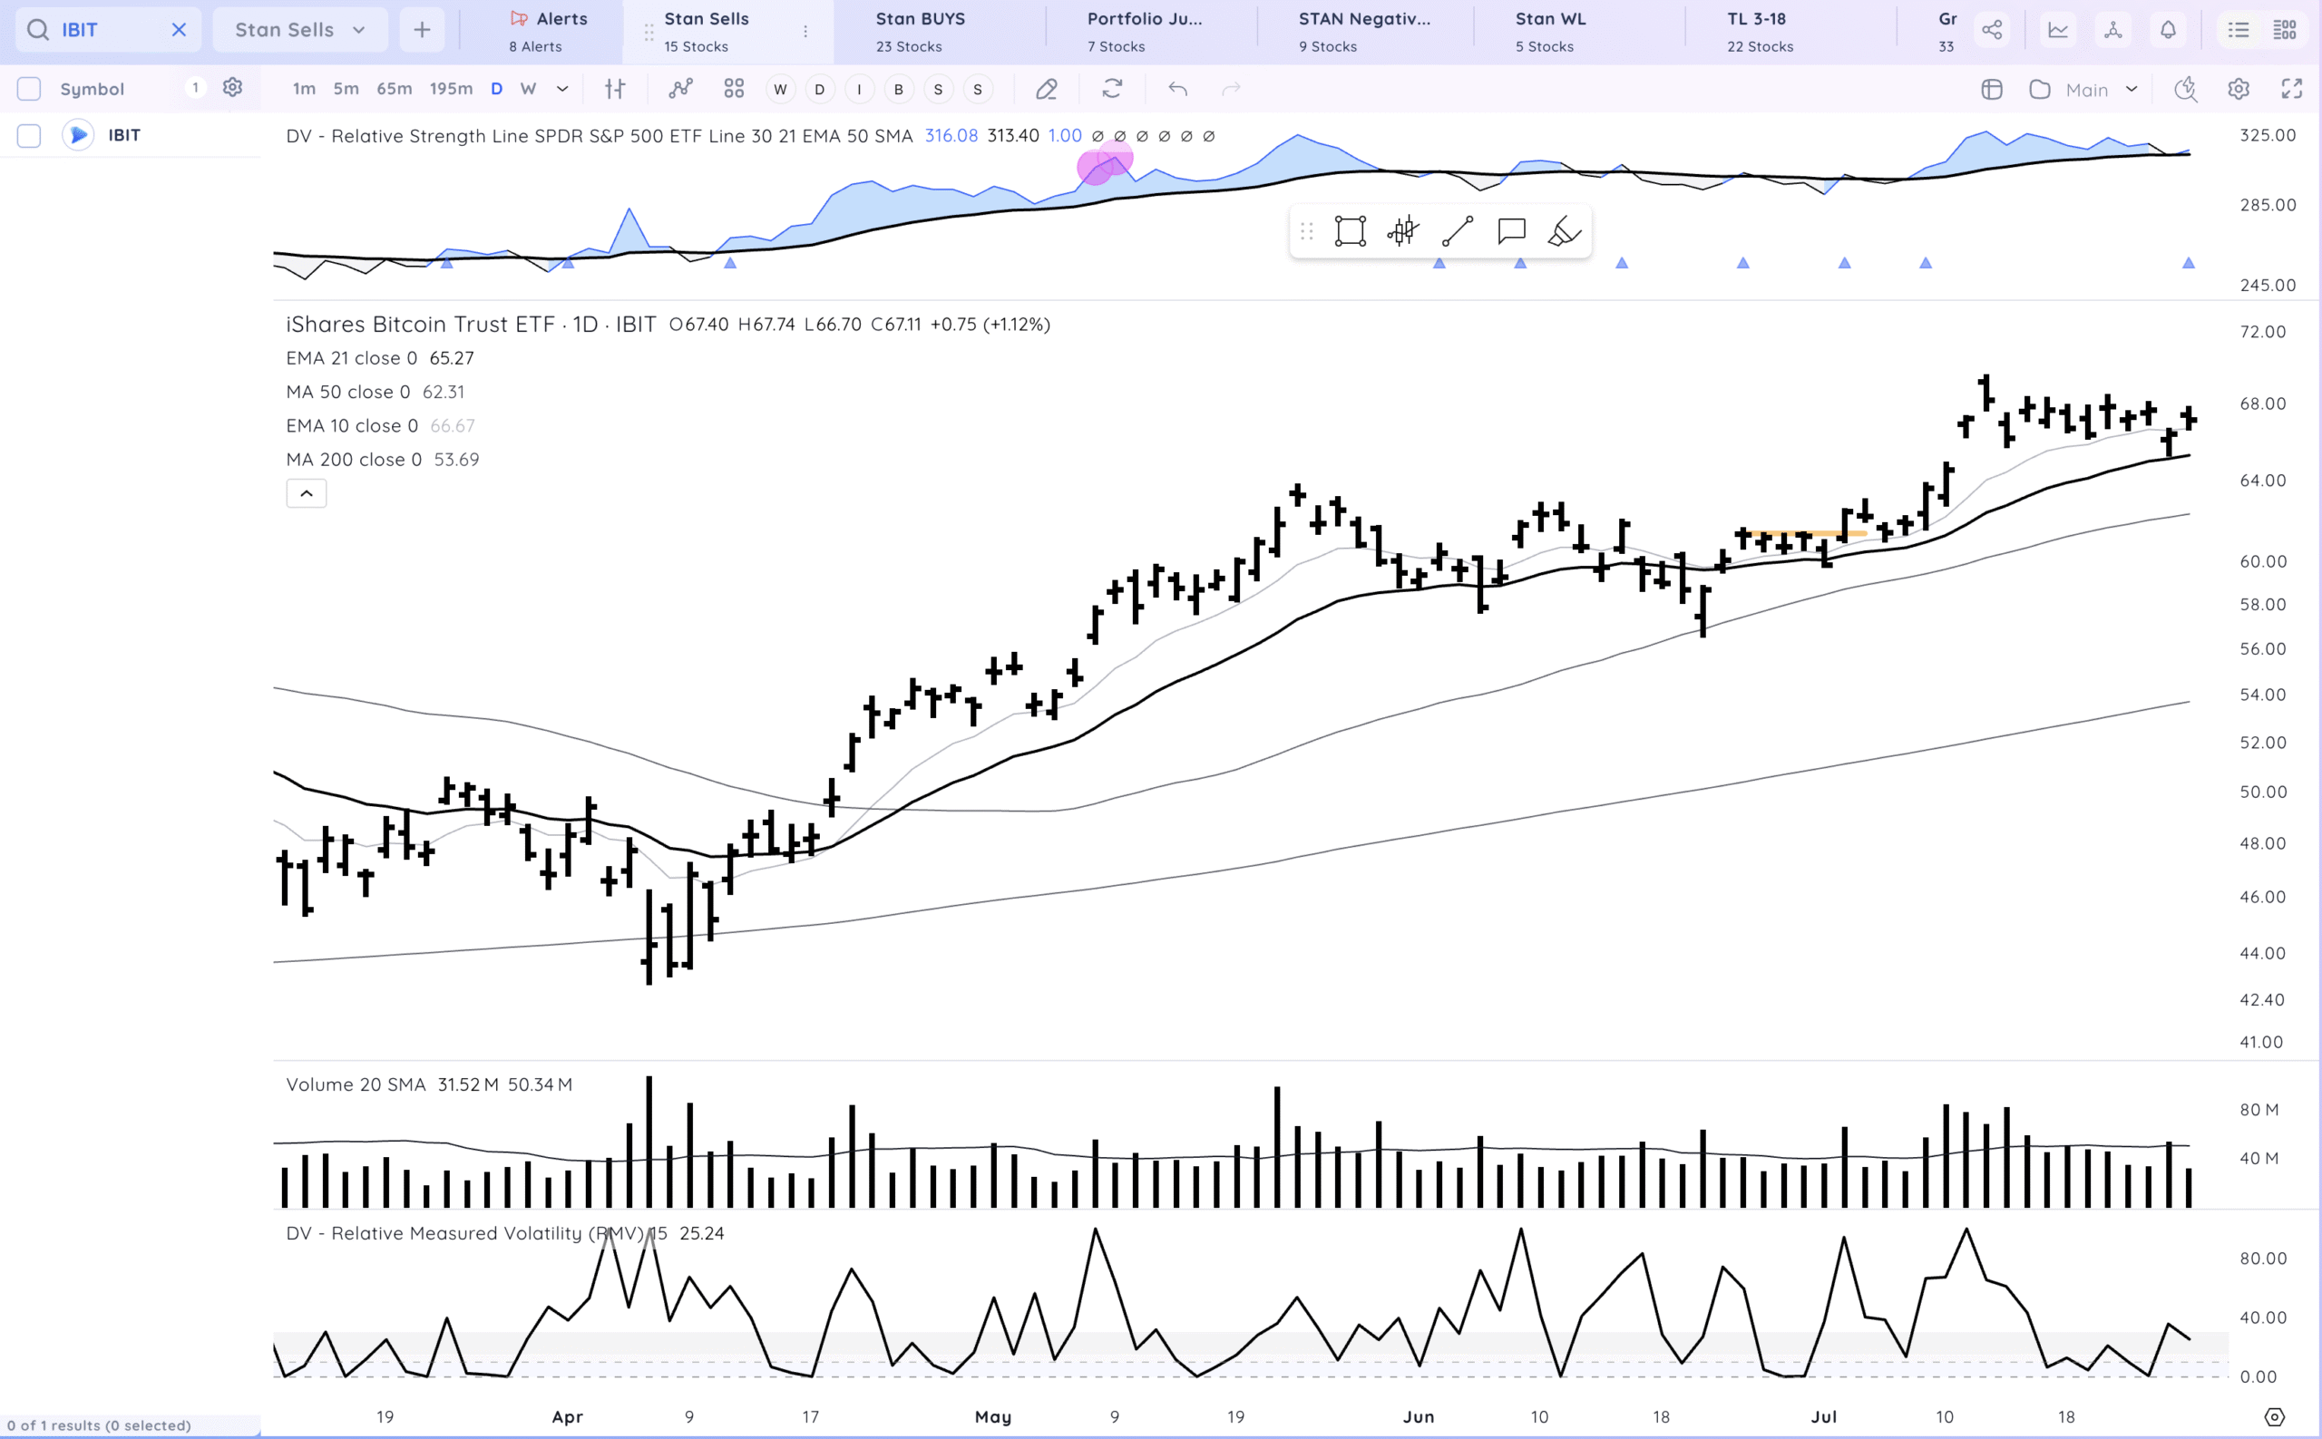Open the Stan Sells watchlist dropdown

pyautogui.click(x=300, y=30)
